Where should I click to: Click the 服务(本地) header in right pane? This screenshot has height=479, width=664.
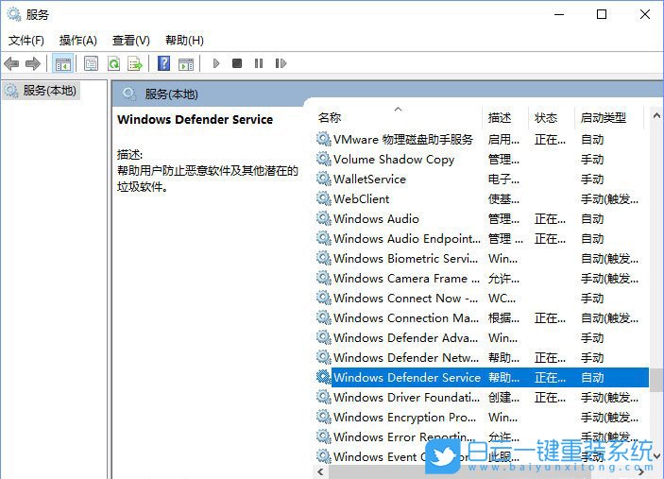[x=171, y=94]
